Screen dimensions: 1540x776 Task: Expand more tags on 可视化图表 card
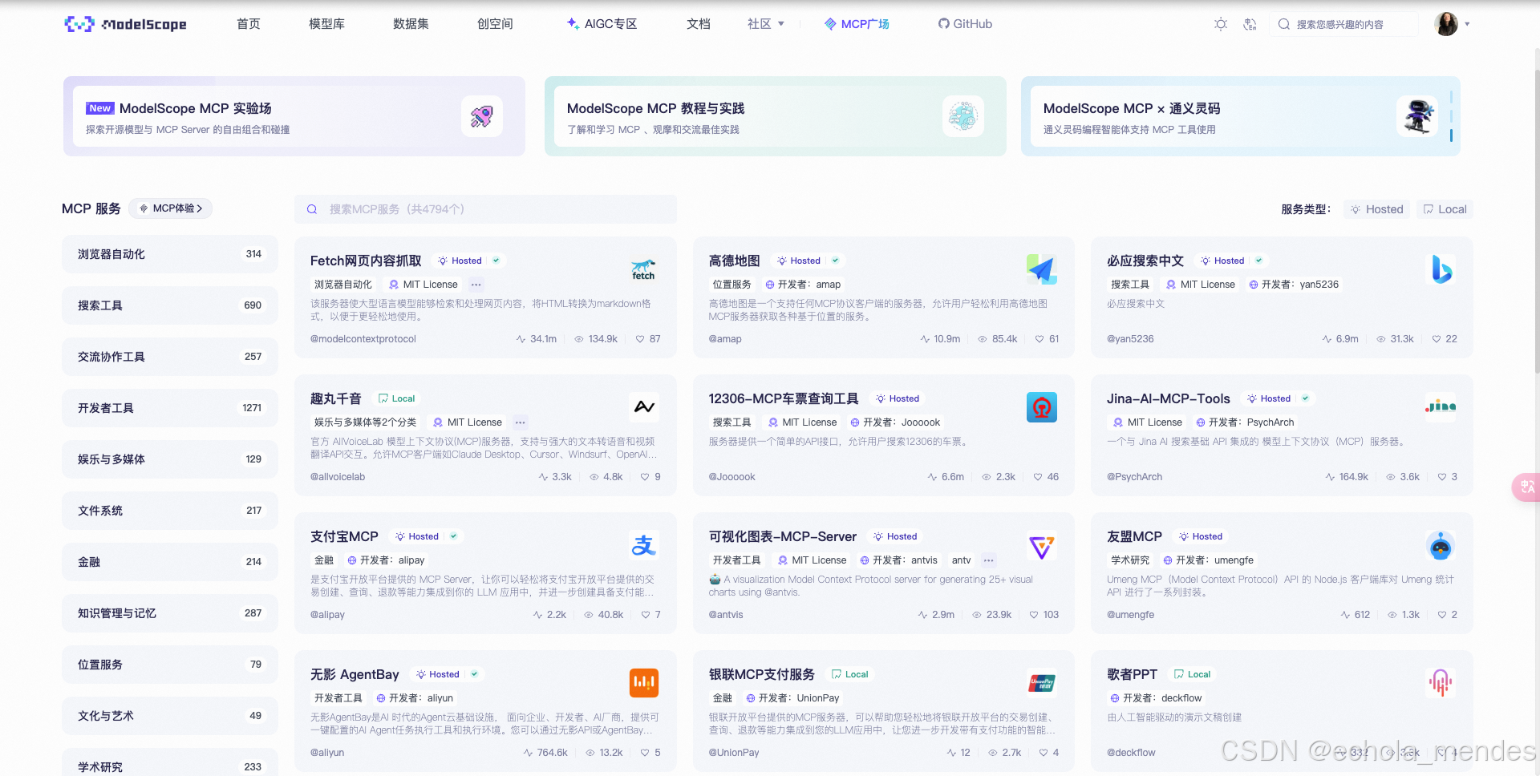(989, 560)
